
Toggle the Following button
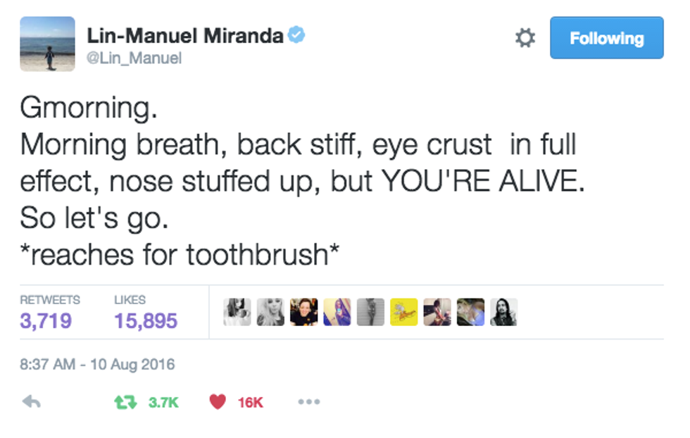point(606,38)
